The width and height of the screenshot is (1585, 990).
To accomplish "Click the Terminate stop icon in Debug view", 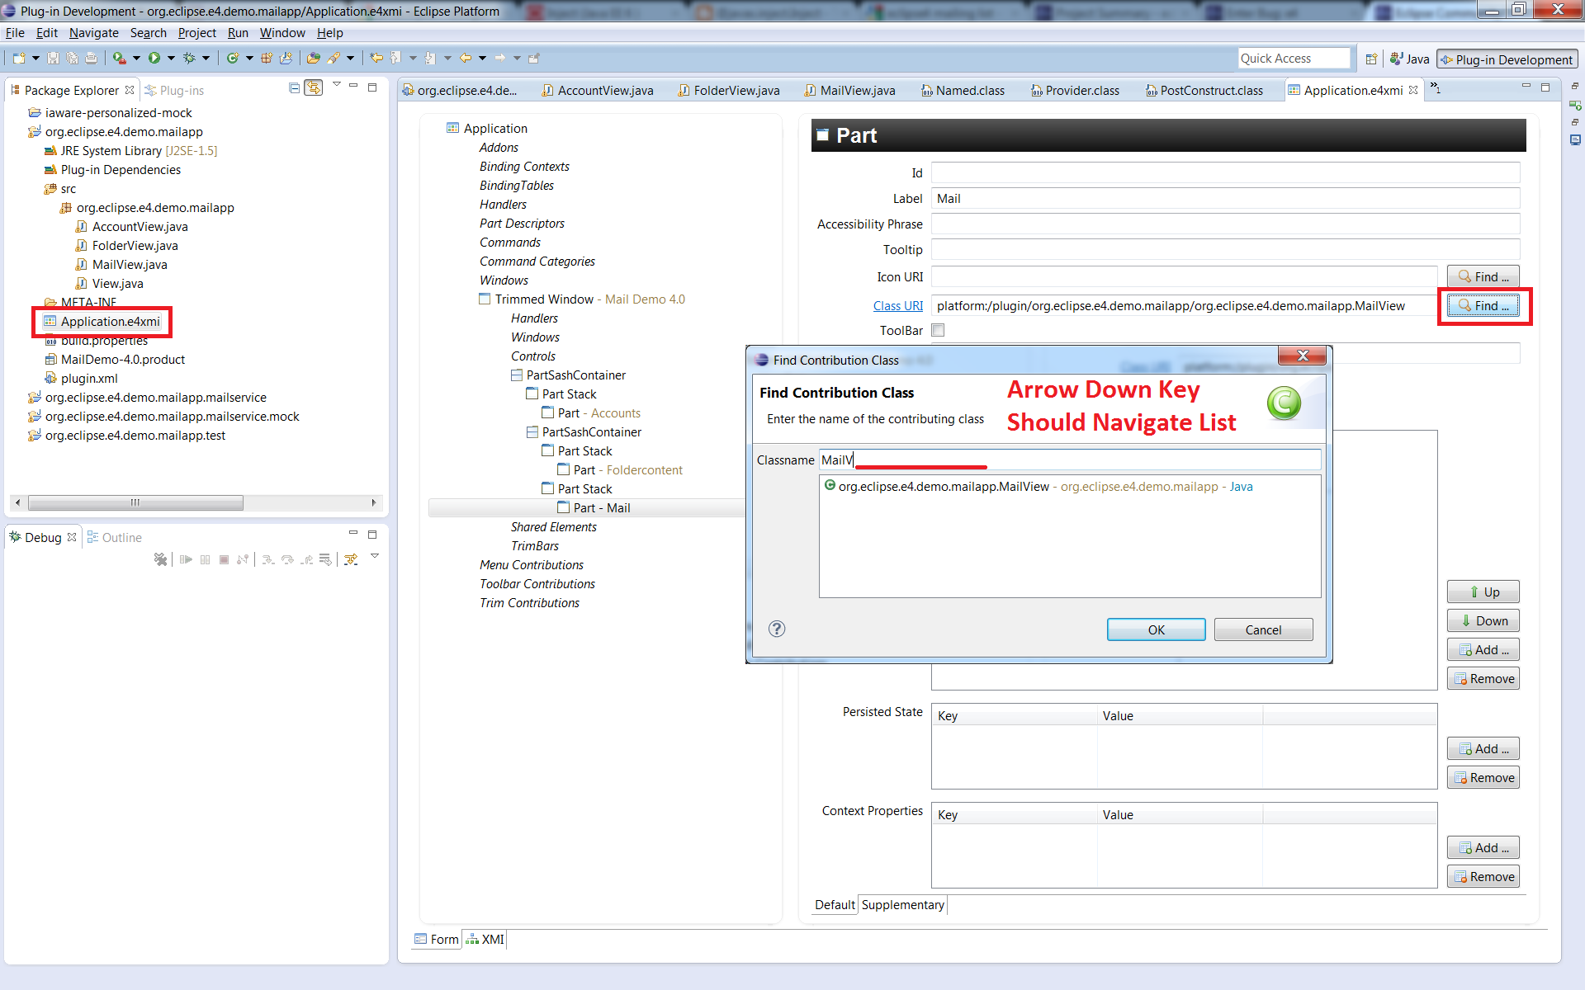I will 225,559.
